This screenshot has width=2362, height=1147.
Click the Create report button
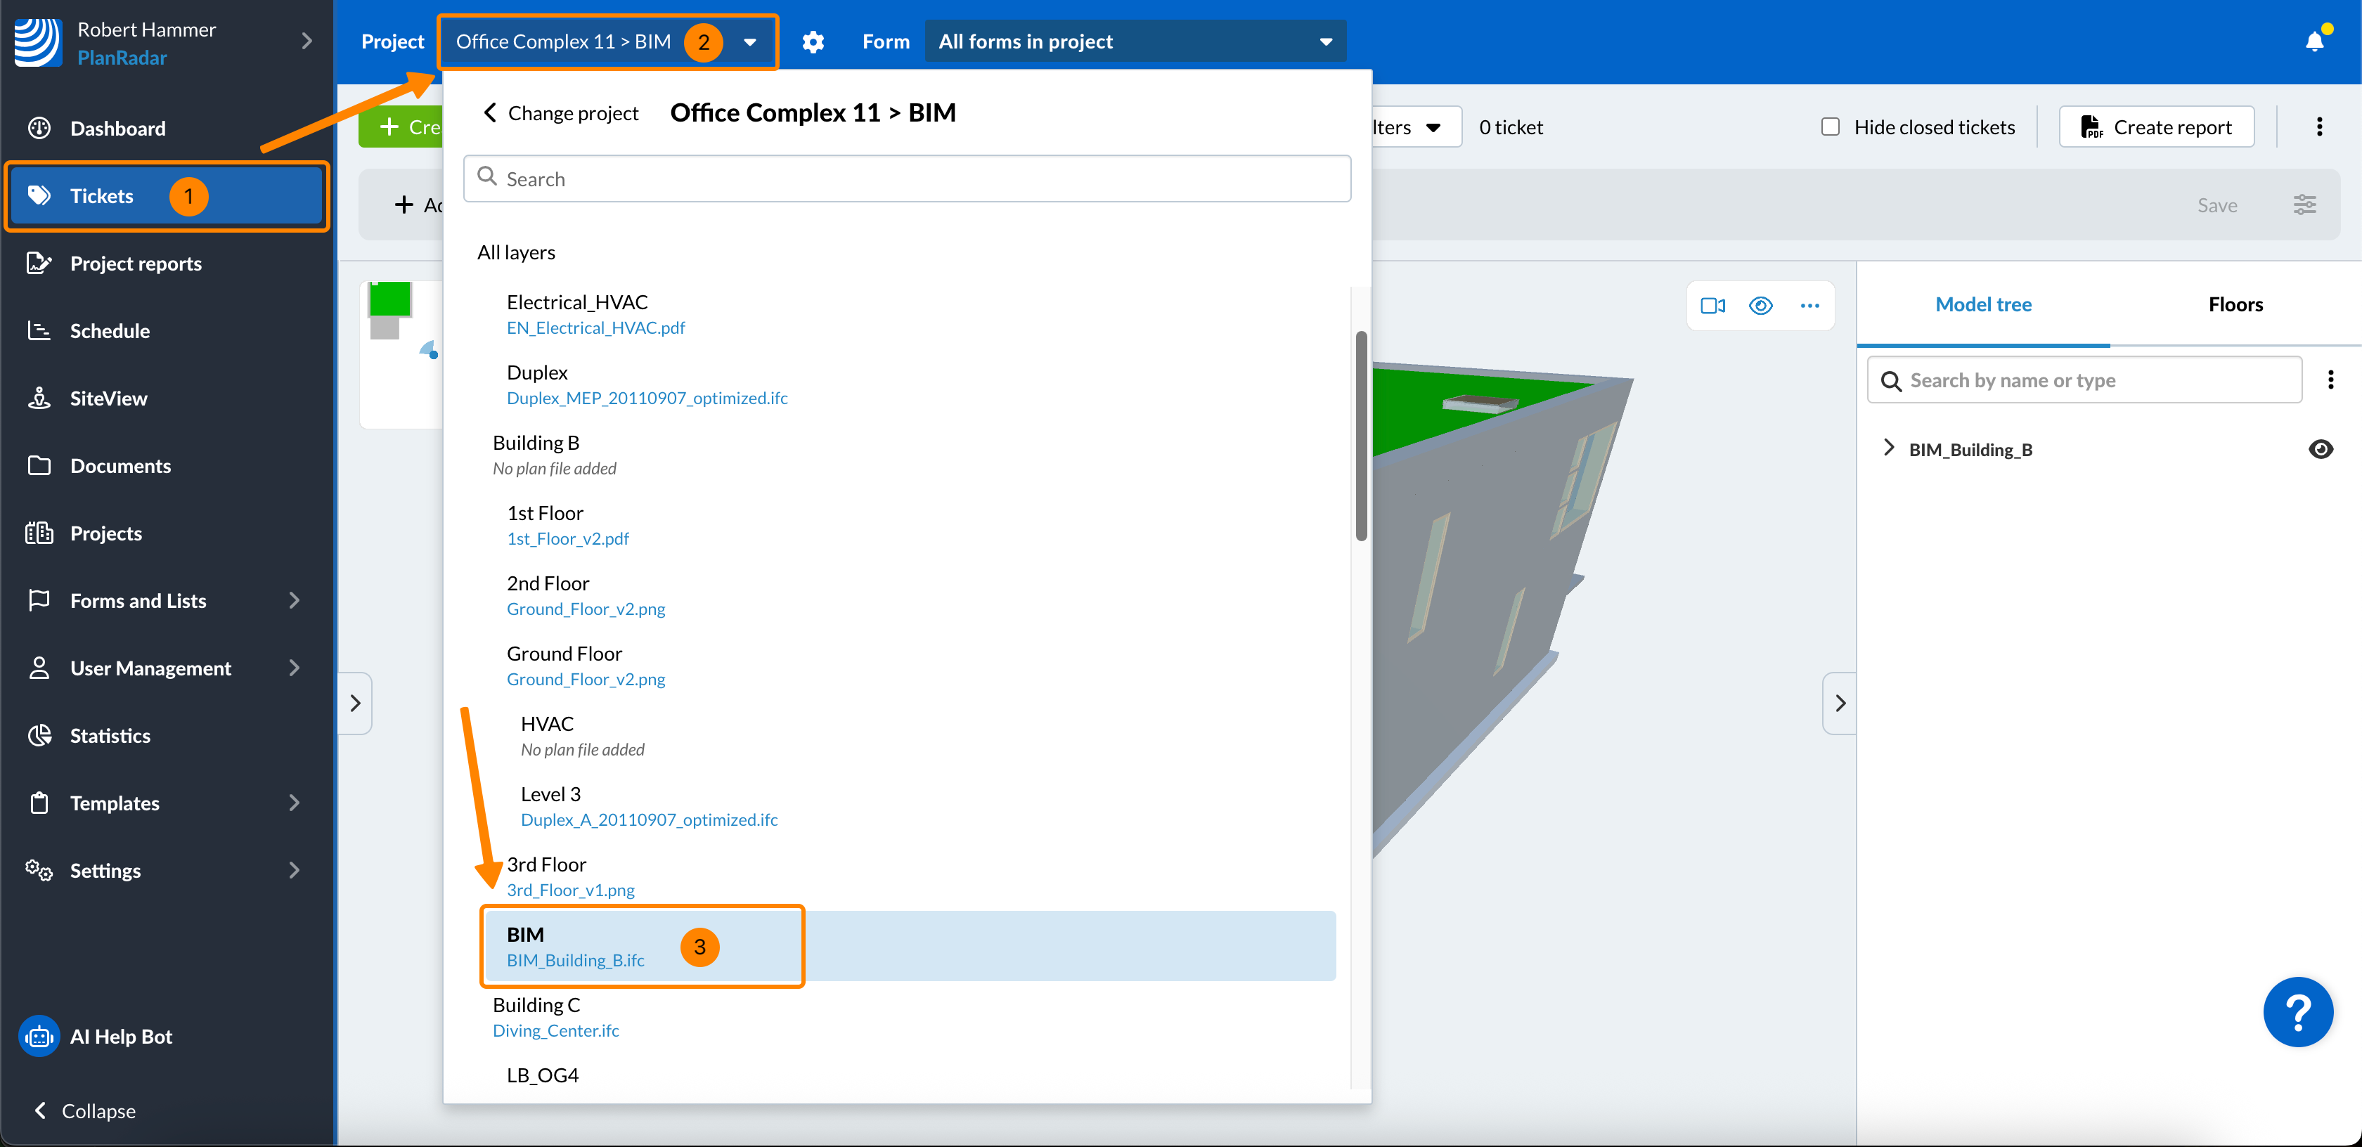point(2156,127)
